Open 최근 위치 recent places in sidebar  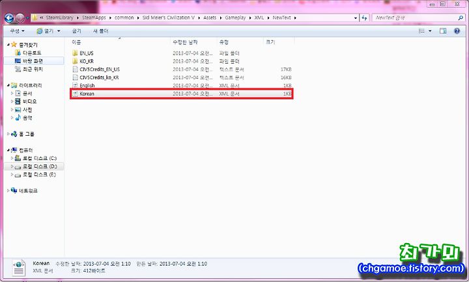click(x=33, y=69)
